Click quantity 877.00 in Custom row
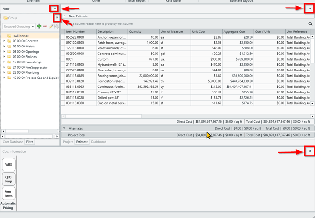 click(x=144, y=59)
